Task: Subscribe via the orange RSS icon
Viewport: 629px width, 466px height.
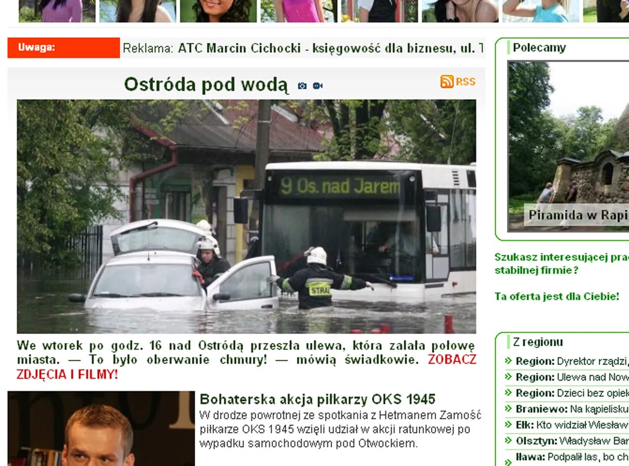Action: pyautogui.click(x=448, y=82)
